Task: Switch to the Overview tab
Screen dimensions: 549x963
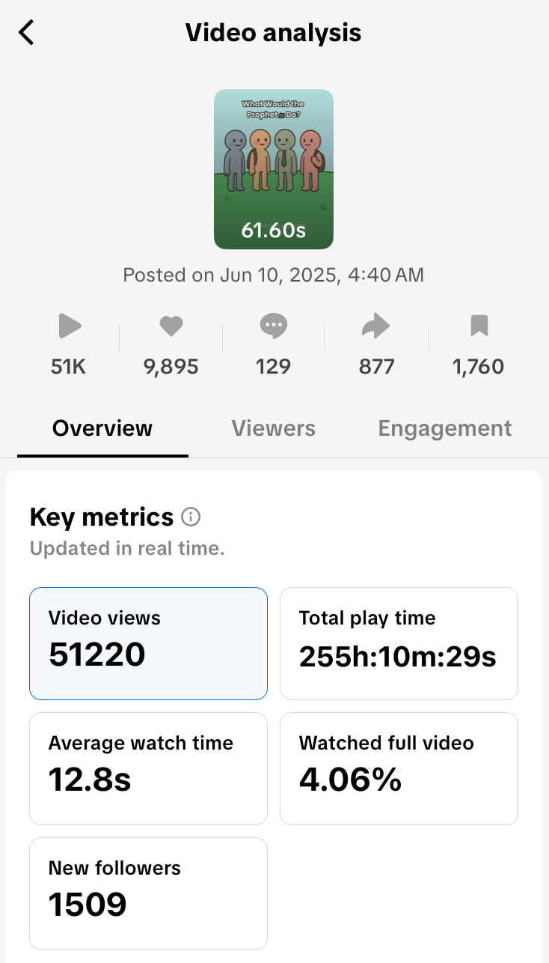Action: pos(102,428)
